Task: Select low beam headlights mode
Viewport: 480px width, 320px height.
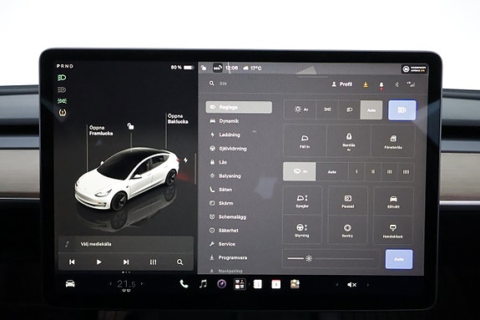Action: tap(349, 109)
